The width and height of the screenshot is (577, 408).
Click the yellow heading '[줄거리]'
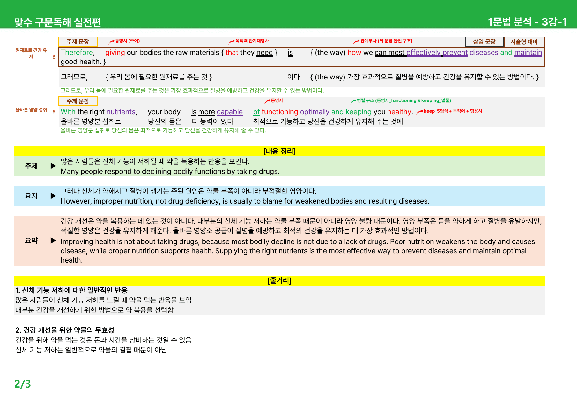(280, 280)
